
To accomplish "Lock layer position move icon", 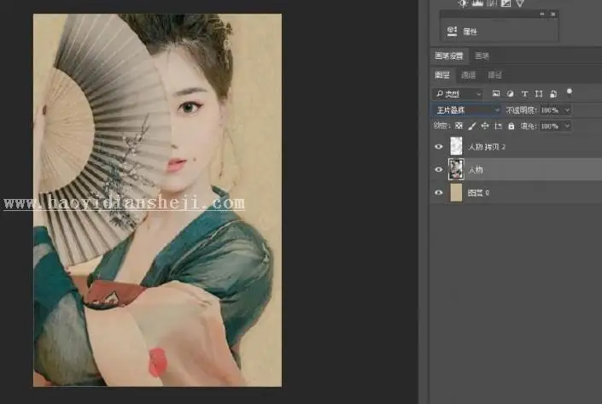I will pos(485,126).
